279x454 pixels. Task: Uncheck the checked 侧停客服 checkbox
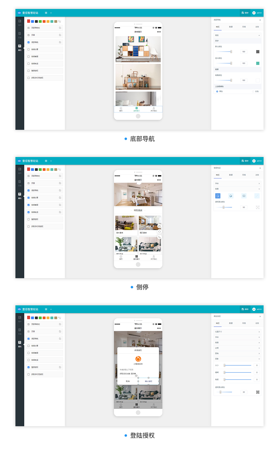29,205
